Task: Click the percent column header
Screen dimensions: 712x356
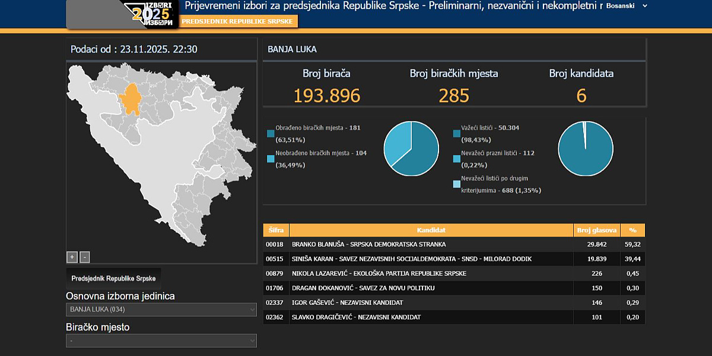Action: pos(632,230)
